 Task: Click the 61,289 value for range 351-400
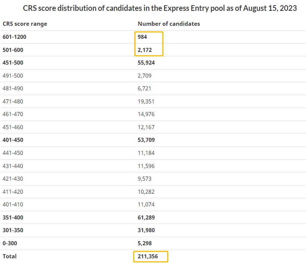146,217
